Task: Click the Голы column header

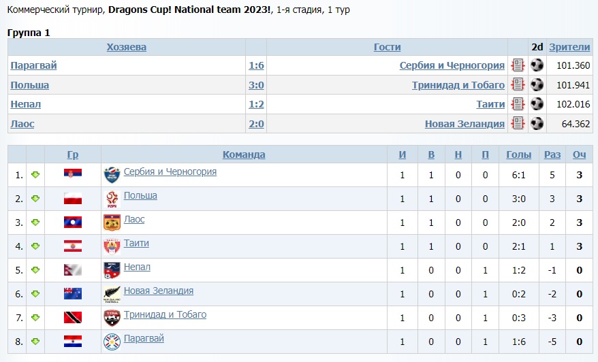Action: click(518, 154)
